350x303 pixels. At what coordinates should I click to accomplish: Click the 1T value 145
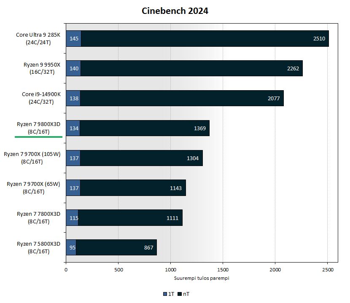click(74, 39)
